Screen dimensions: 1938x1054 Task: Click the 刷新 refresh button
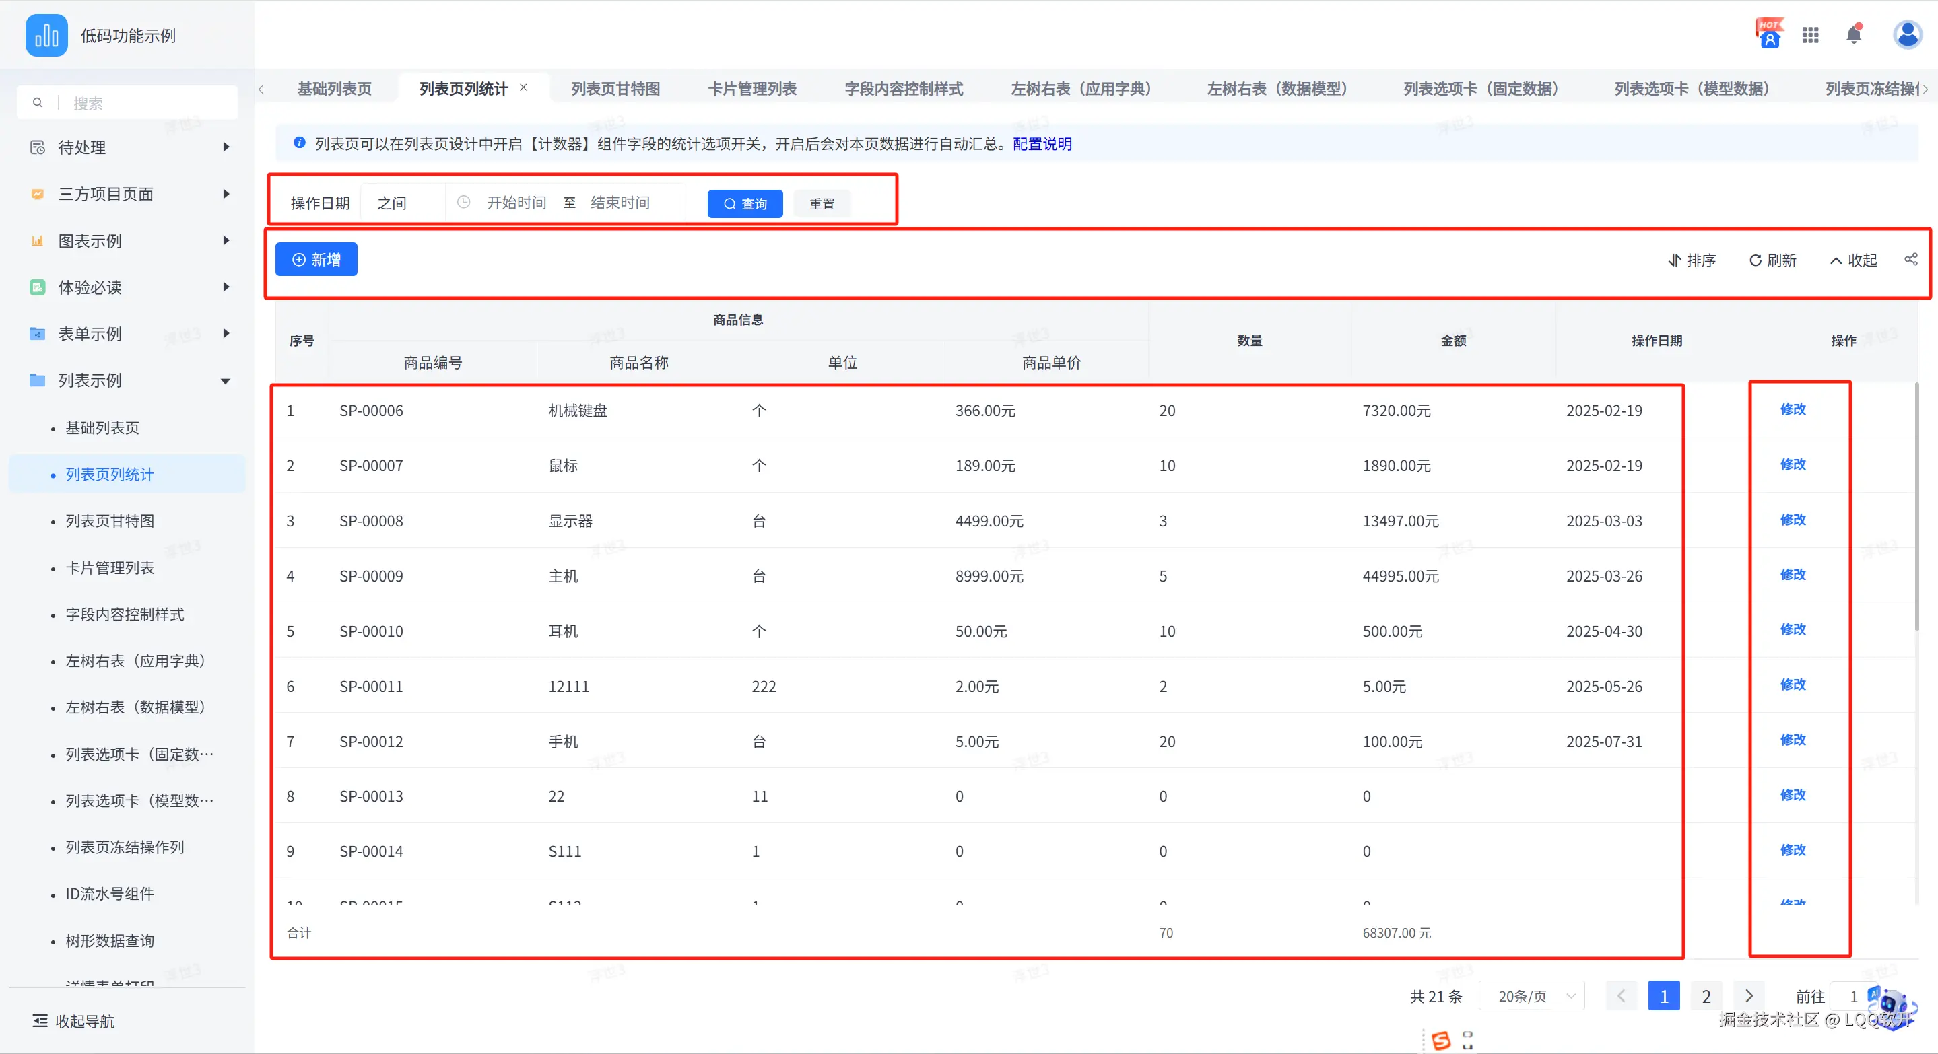coord(1772,260)
